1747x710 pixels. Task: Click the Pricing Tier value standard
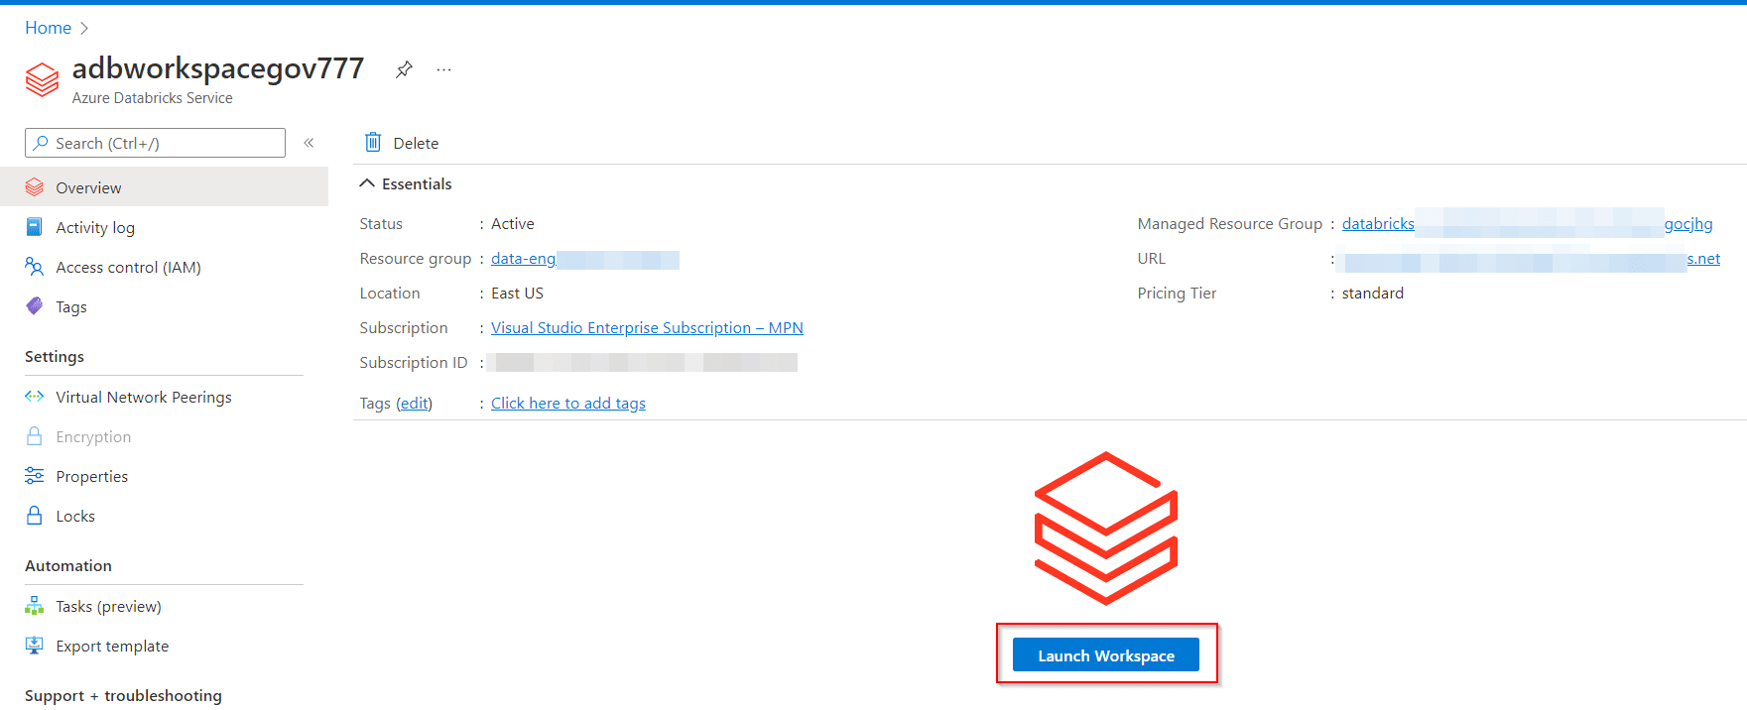point(1373,294)
